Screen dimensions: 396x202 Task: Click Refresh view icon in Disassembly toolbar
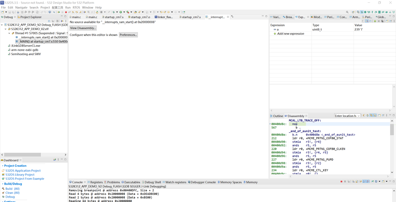pyautogui.click(x=363, y=115)
